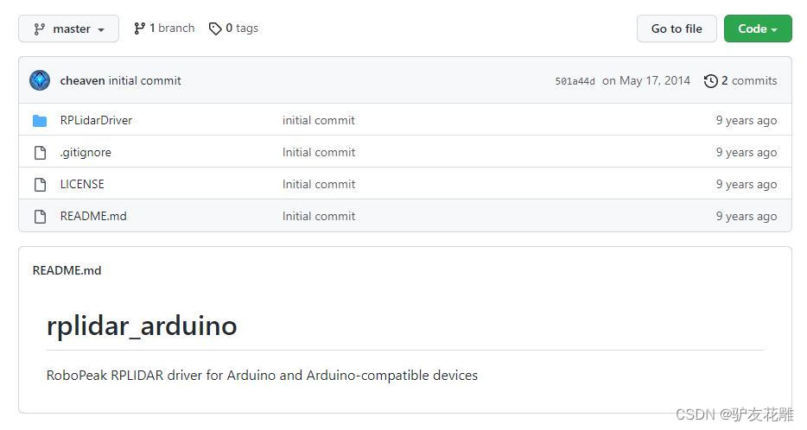This screenshot has height=430, width=807.
Task: Open the LICENSE file
Action: click(82, 184)
